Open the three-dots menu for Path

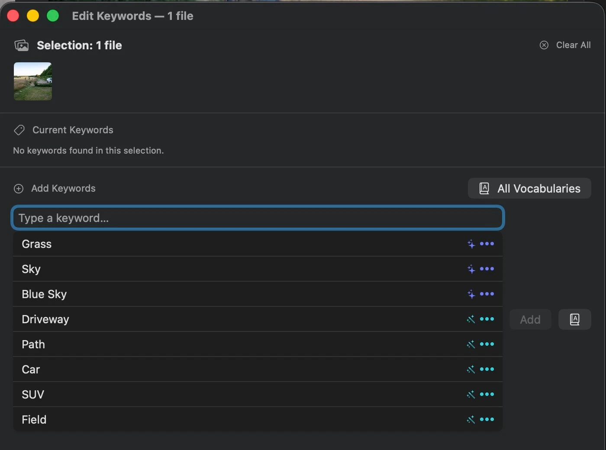487,344
